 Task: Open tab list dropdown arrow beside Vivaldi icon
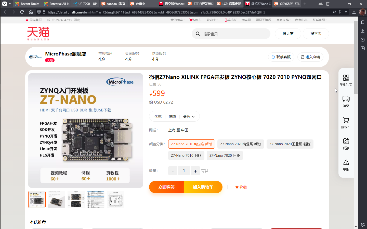(x=10, y=4)
